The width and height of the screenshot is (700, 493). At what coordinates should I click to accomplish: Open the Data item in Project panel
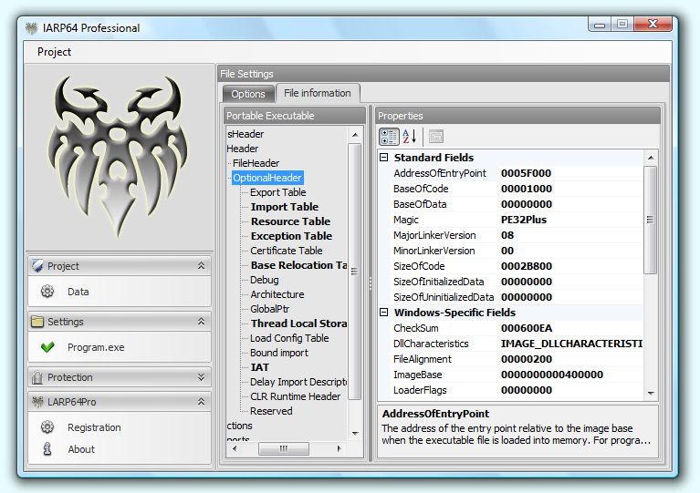pos(78,292)
